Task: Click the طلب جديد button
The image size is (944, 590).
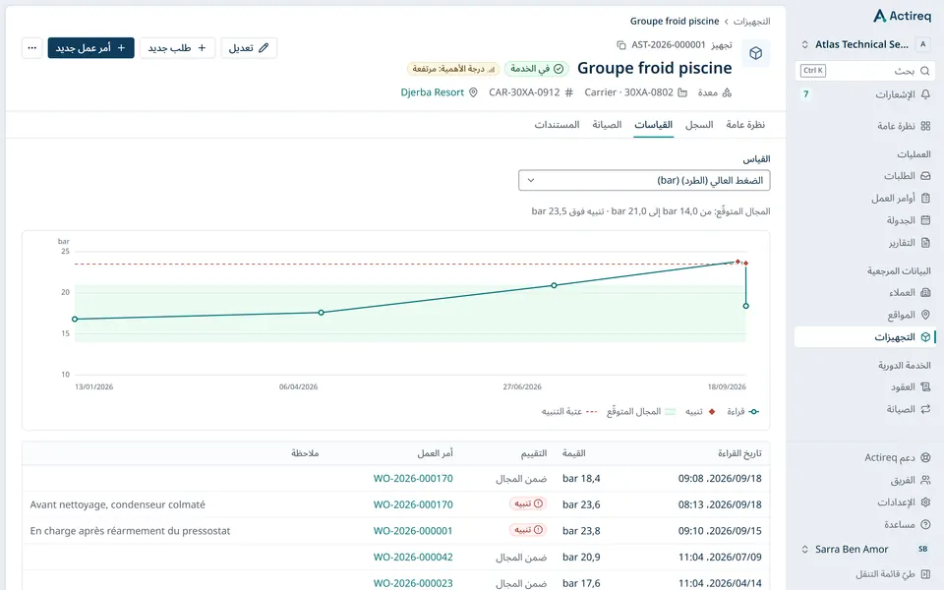Action: click(178, 47)
